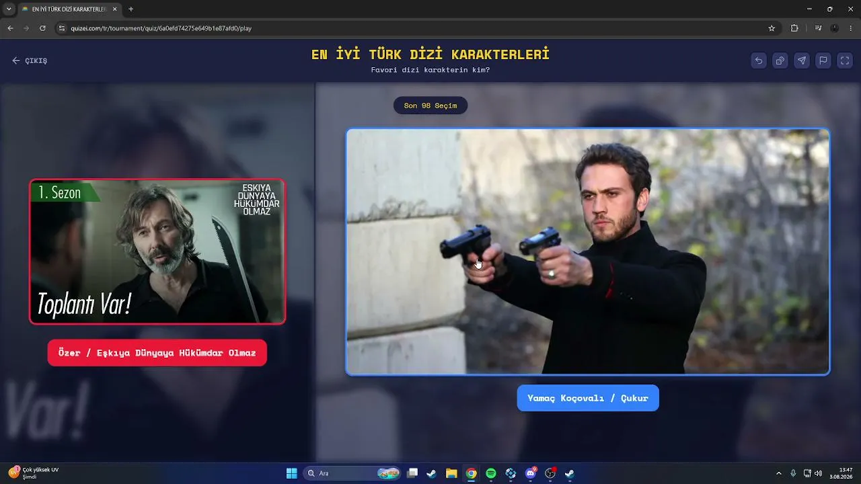The width and height of the screenshot is (861, 484).
Task: Open the blue diamond app on the taskbar
Action: tap(511, 473)
